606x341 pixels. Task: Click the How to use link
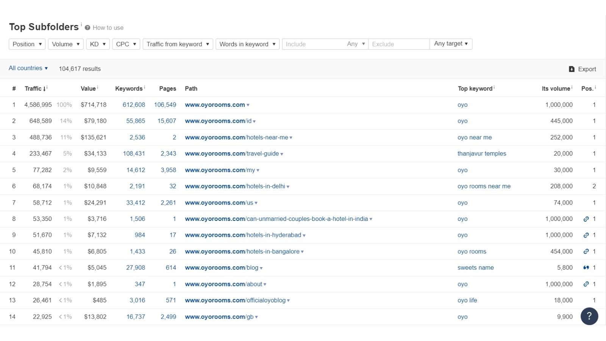(108, 28)
